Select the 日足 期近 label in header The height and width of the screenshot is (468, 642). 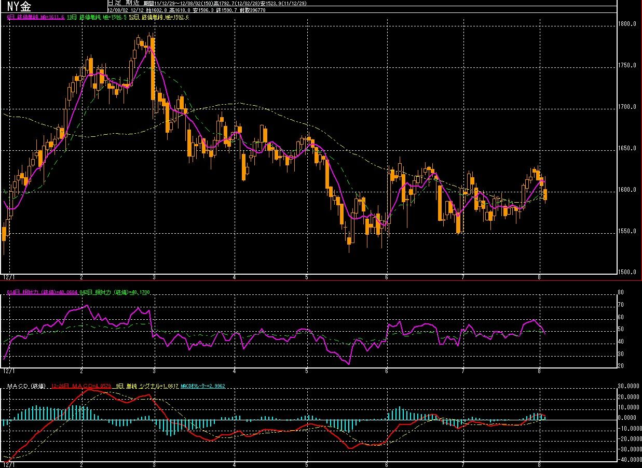tap(123, 3)
